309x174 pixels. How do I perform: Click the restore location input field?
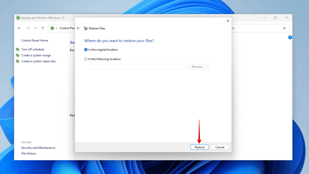(136, 67)
